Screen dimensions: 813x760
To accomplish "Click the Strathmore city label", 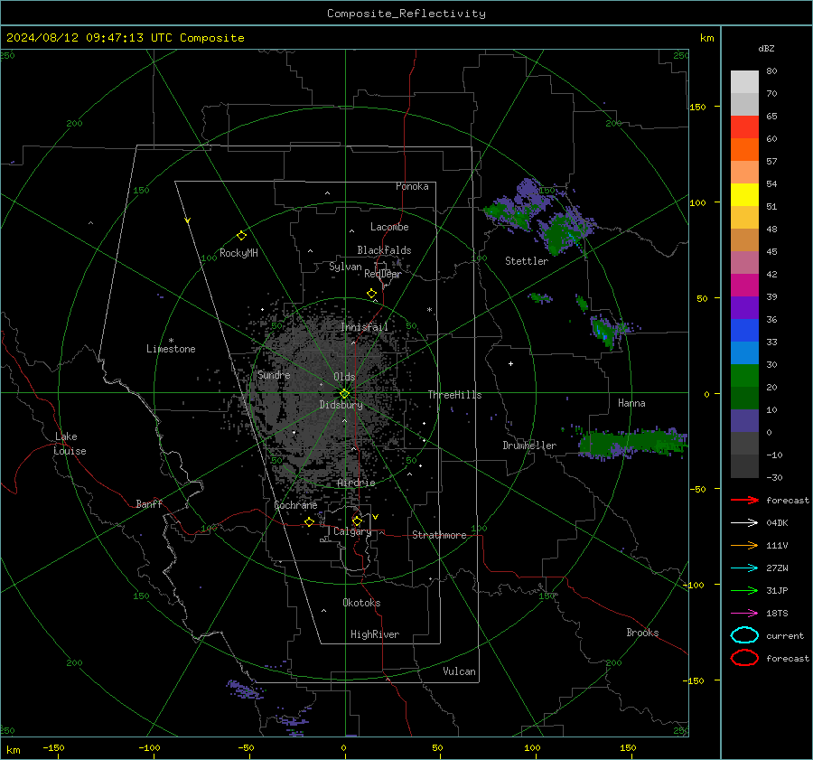I will pyautogui.click(x=439, y=535).
